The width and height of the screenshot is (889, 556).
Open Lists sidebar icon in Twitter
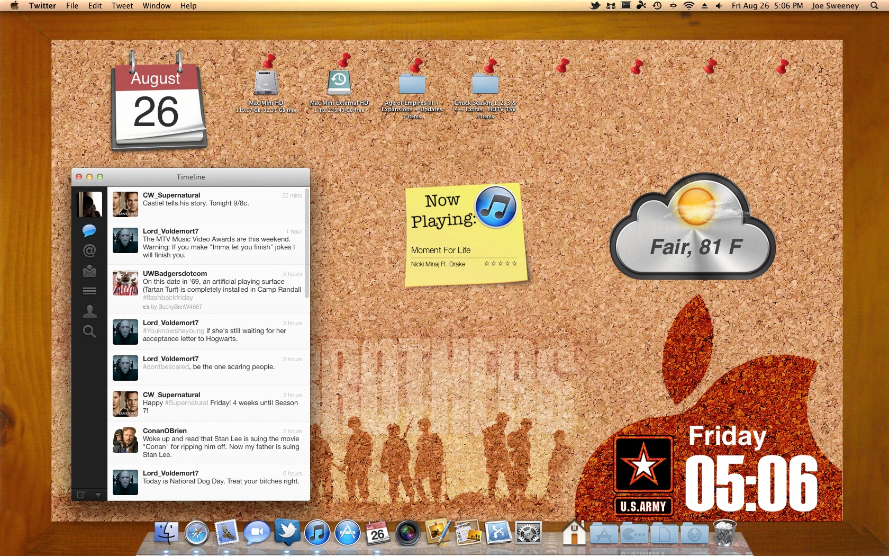coord(89,291)
